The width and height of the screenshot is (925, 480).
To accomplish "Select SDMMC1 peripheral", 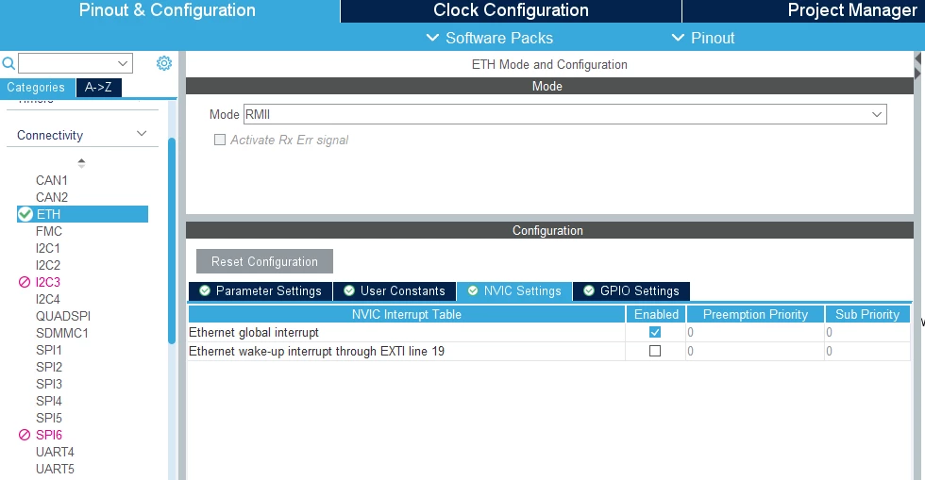I will click(62, 333).
